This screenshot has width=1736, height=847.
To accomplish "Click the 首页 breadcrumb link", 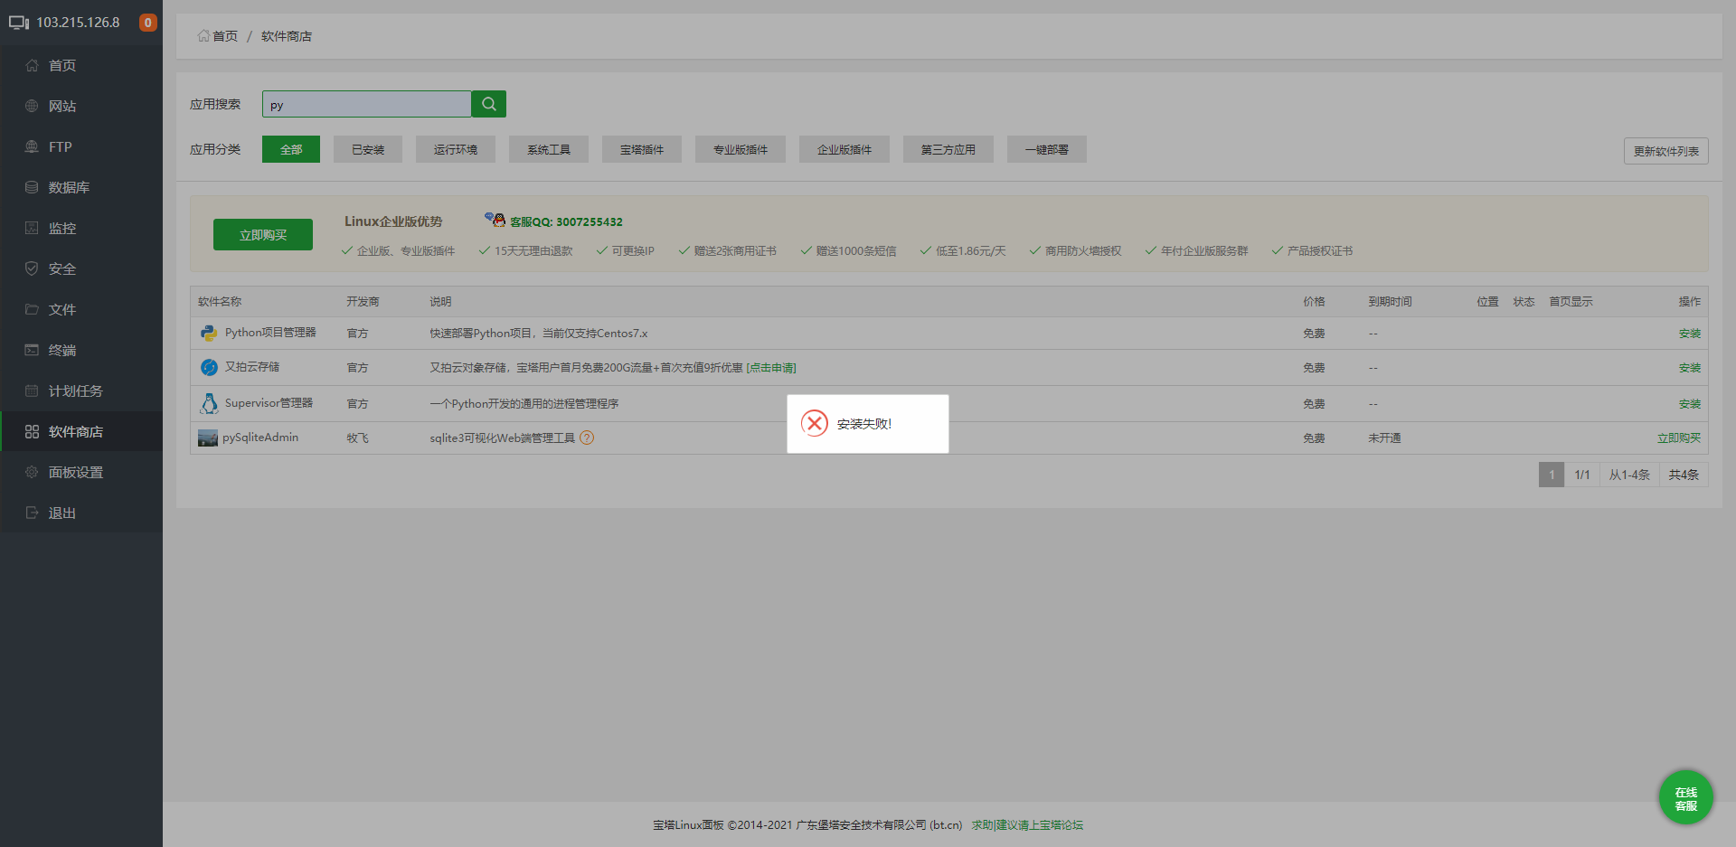I will click(225, 36).
